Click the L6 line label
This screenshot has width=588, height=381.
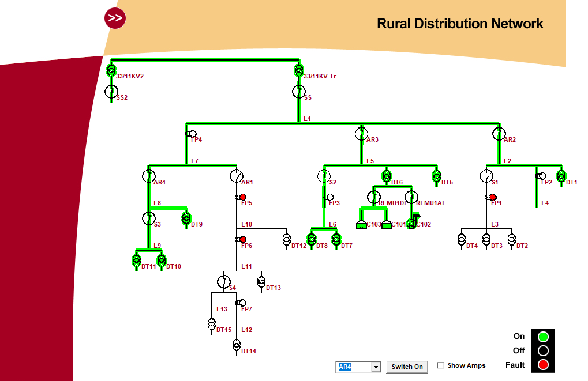(332, 224)
